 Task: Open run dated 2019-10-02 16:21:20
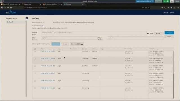(x=48, y=81)
